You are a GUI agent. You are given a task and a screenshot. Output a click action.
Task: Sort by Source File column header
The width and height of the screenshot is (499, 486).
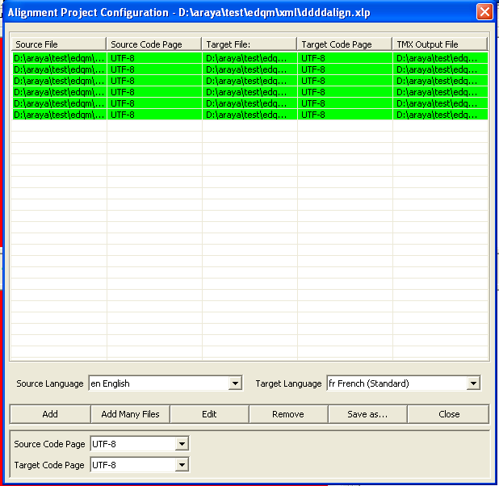(x=58, y=44)
